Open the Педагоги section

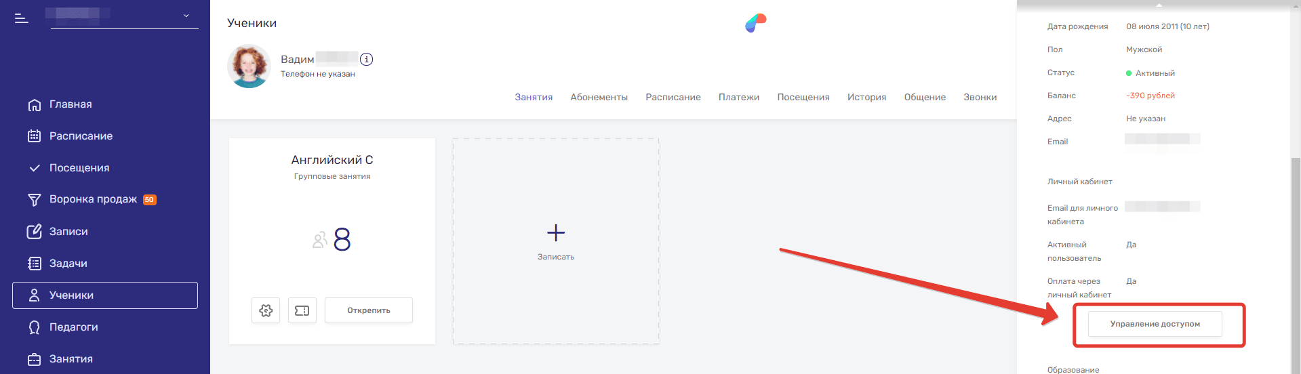73,327
